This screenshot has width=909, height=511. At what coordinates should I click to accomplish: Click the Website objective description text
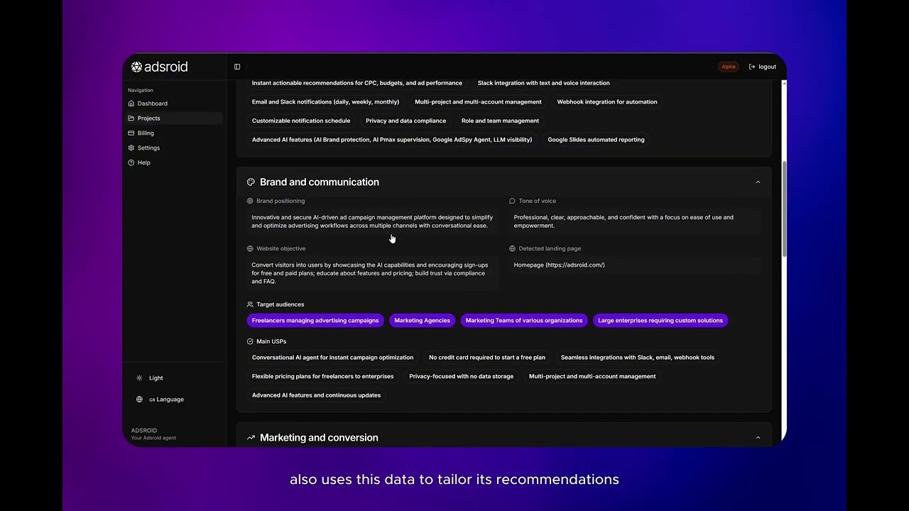tap(370, 273)
